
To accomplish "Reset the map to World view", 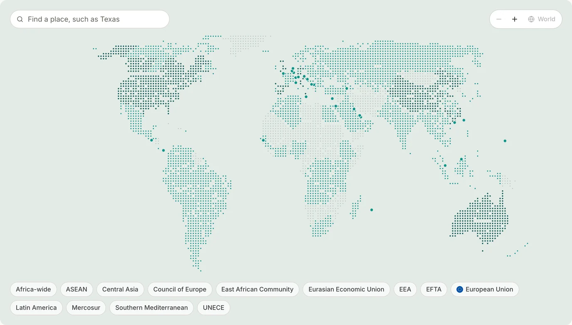I will 542,19.
